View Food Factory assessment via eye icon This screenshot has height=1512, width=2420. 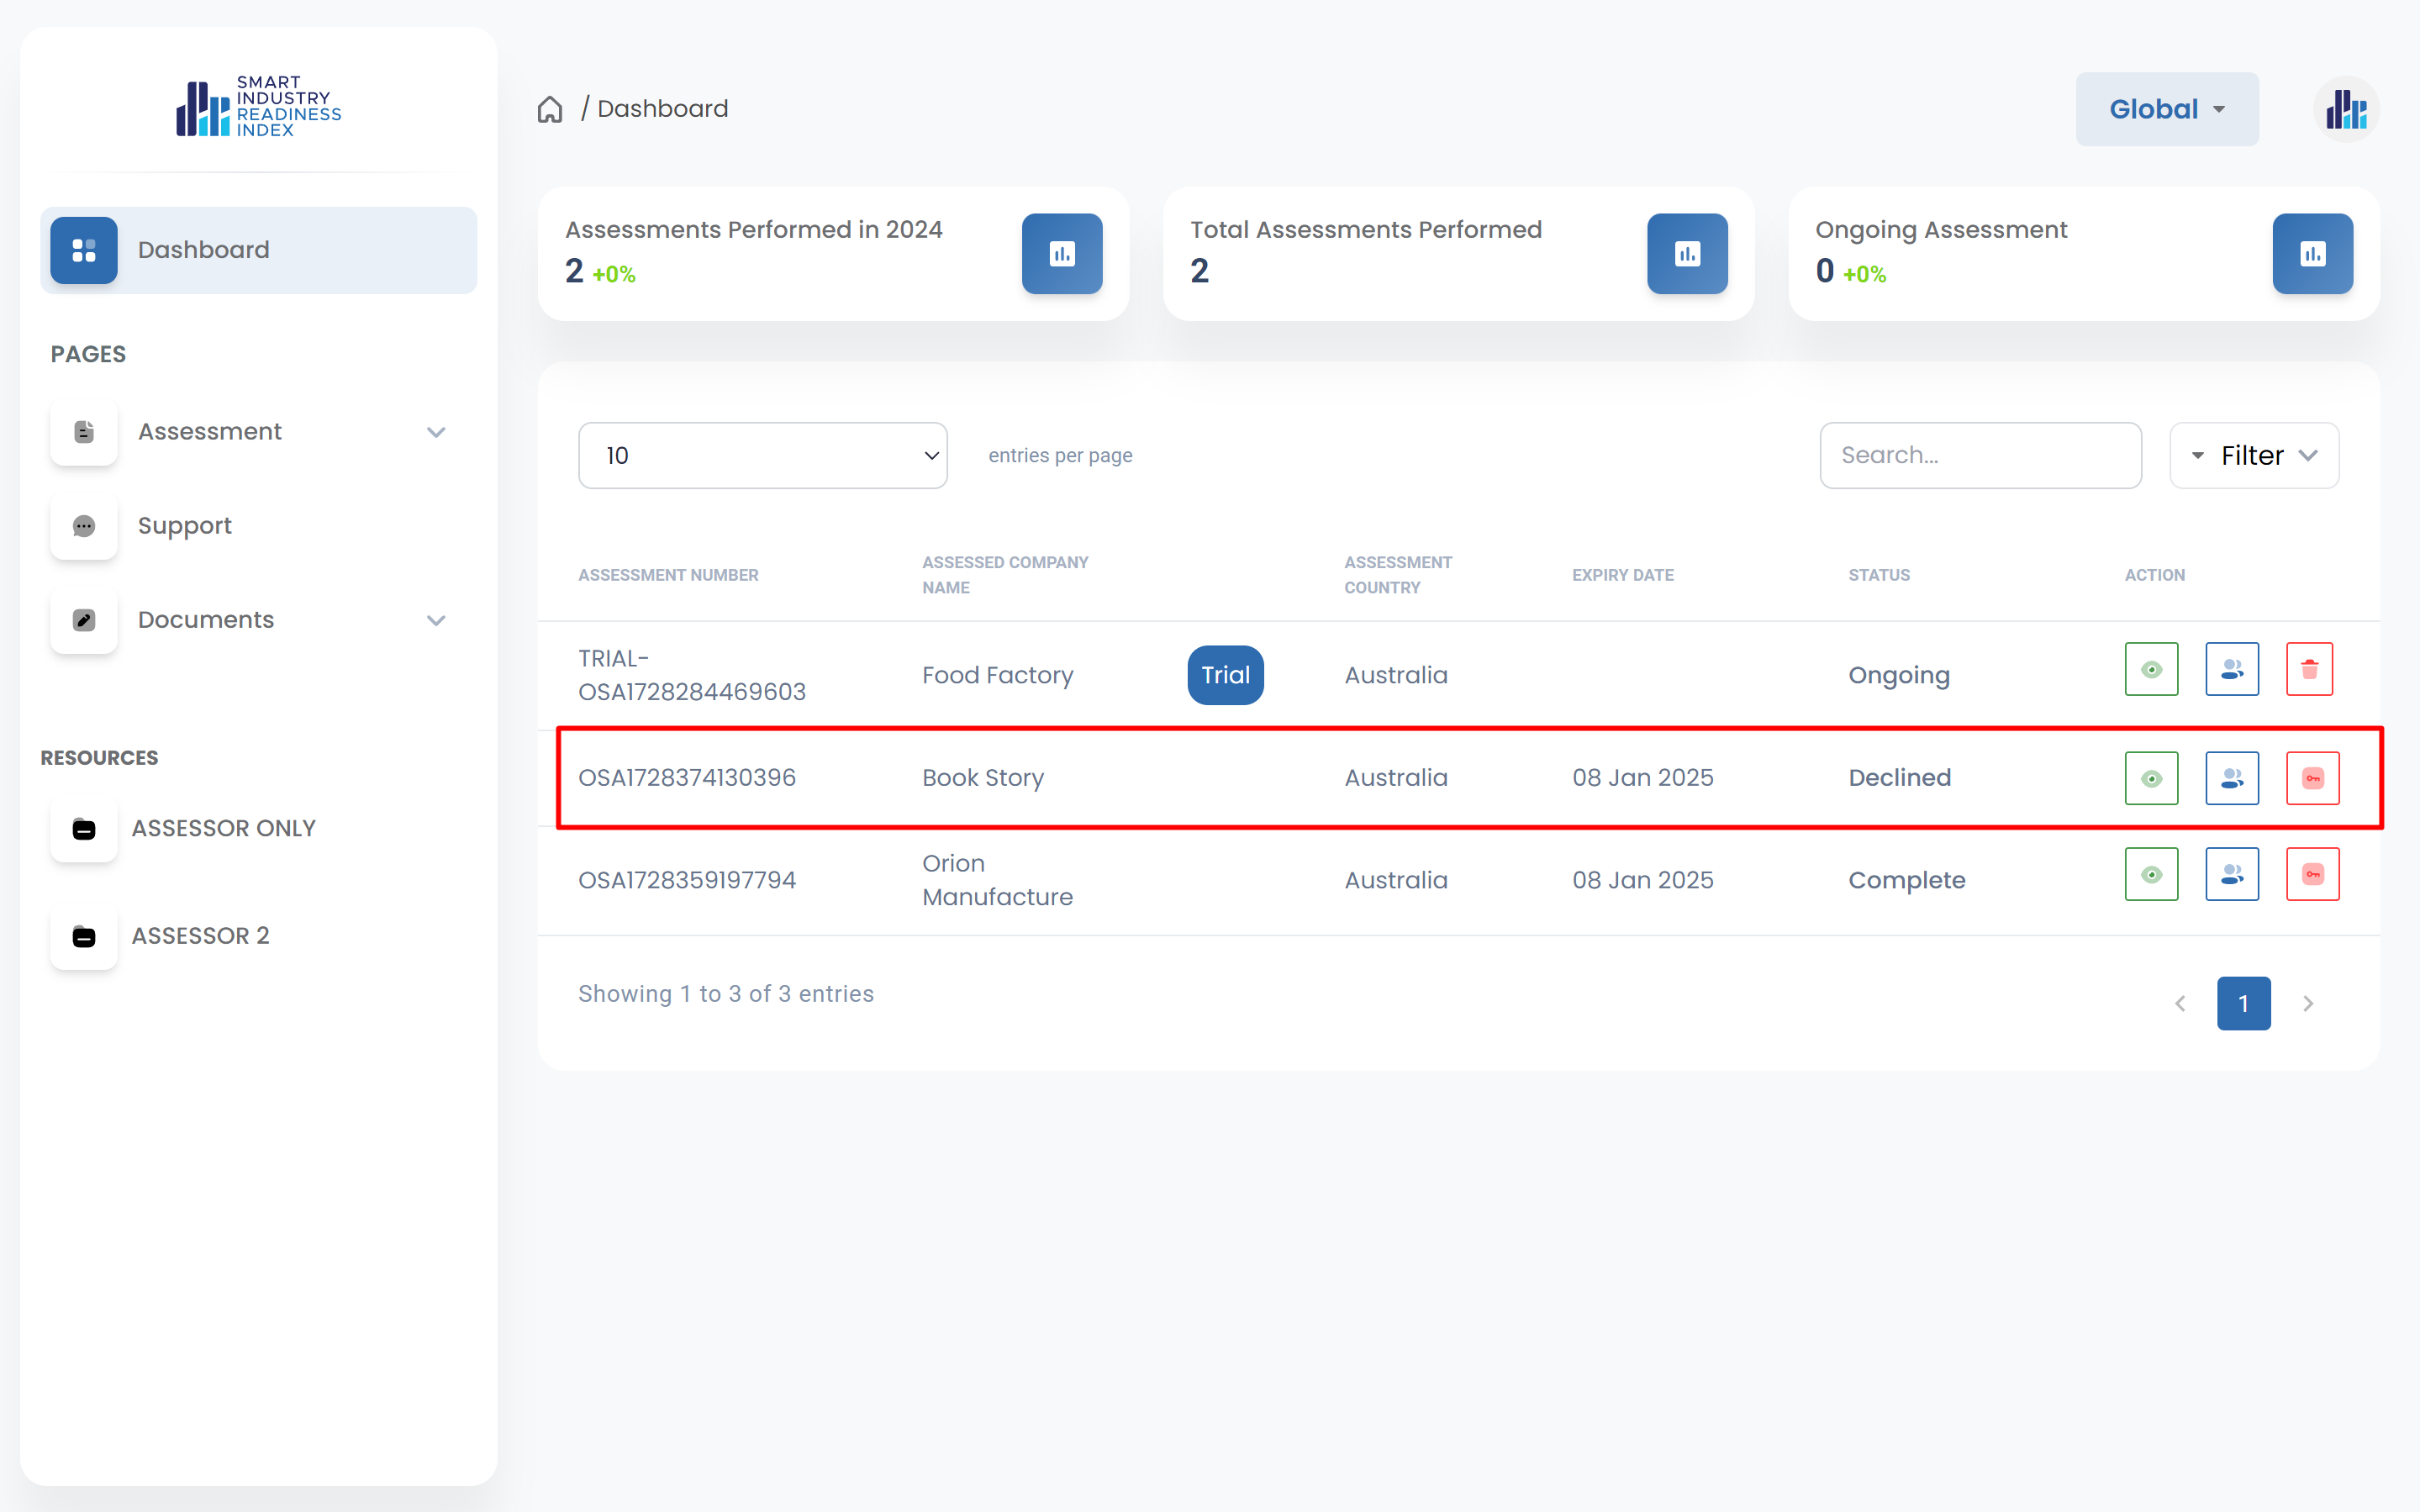(2151, 669)
